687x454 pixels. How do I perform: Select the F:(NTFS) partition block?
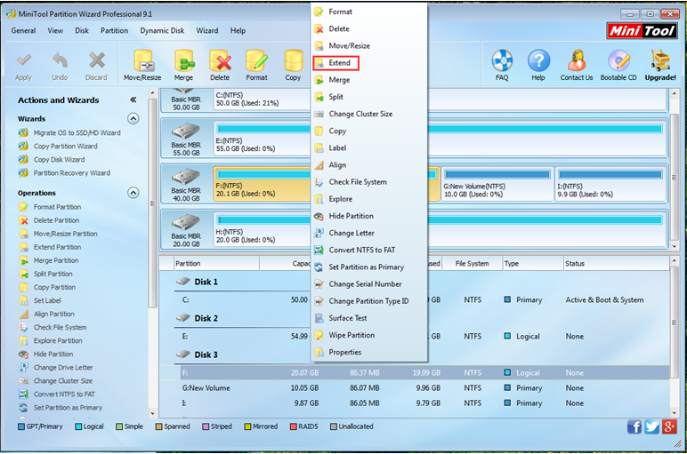(x=262, y=184)
